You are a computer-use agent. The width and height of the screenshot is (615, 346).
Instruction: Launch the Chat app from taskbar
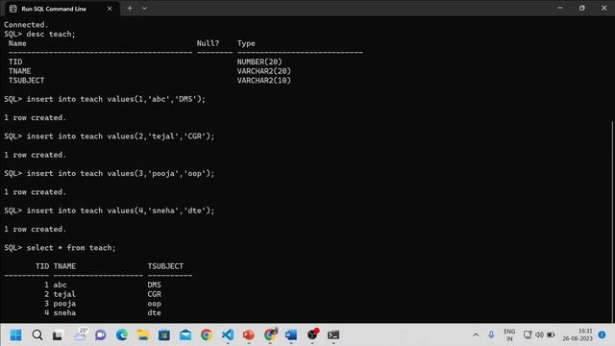pos(101,335)
